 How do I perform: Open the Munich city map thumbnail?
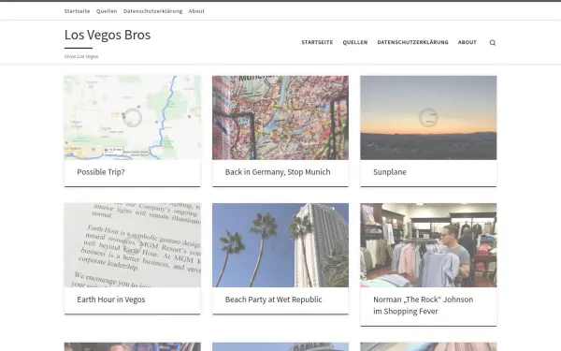click(x=280, y=118)
